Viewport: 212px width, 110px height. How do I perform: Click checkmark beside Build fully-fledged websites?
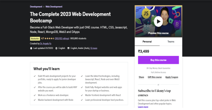point(82,87)
